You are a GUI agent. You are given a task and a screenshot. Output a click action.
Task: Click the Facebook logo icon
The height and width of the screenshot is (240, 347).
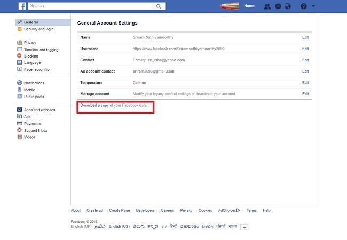coord(22,6)
